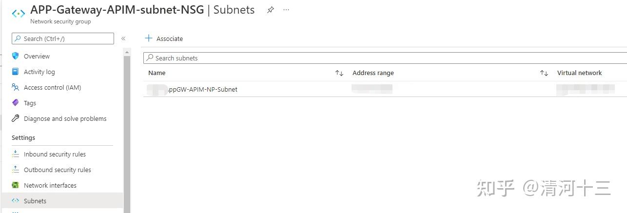Click the Associate button
Screen dimensions: 627x213
pyautogui.click(x=164, y=39)
